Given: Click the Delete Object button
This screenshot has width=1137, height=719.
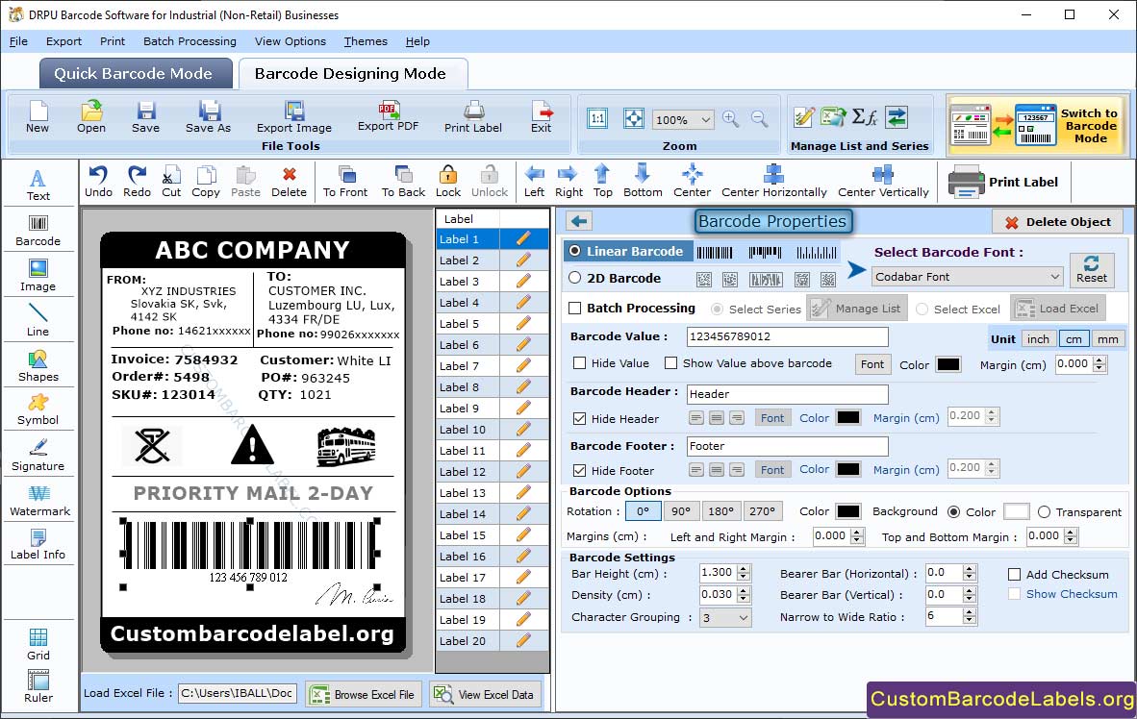Looking at the screenshot, I should click(x=1057, y=222).
